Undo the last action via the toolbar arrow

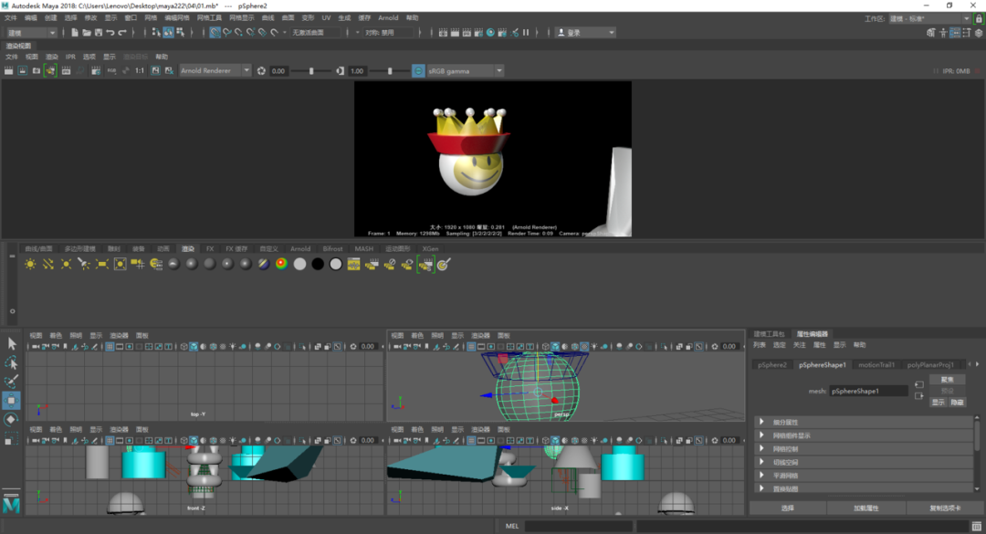coord(110,32)
